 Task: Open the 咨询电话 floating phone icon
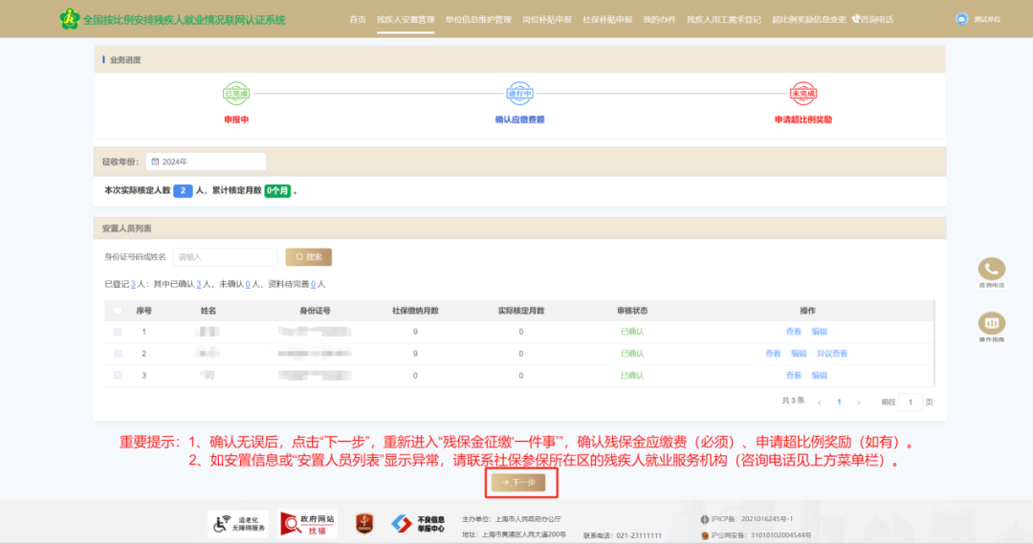coord(992,269)
